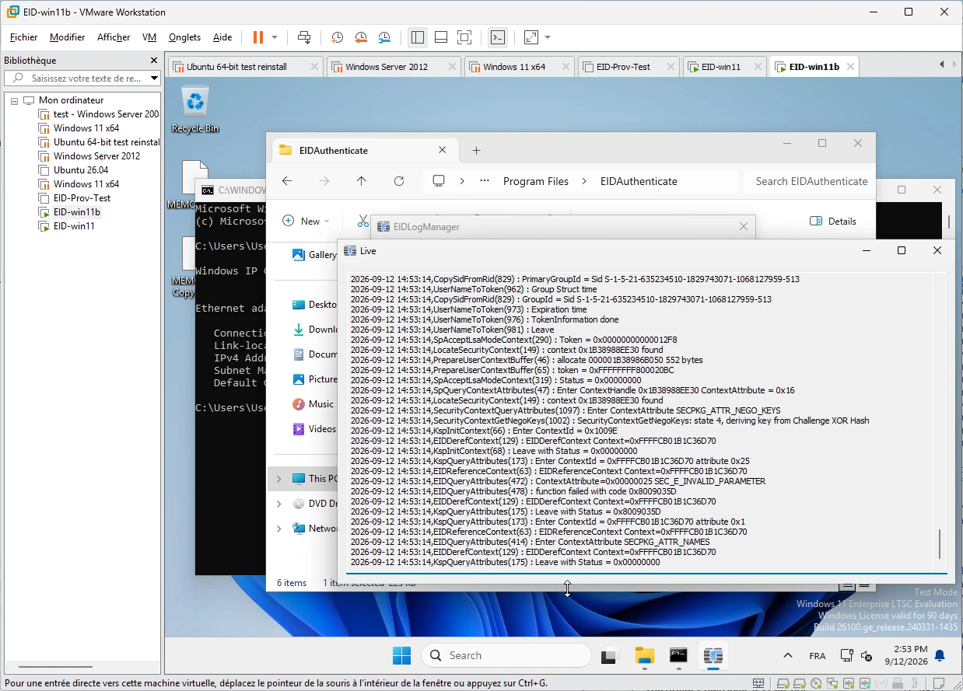Select EID-Prov-Test in the library tree
Viewport: 963px width, 691px height.
coord(75,198)
